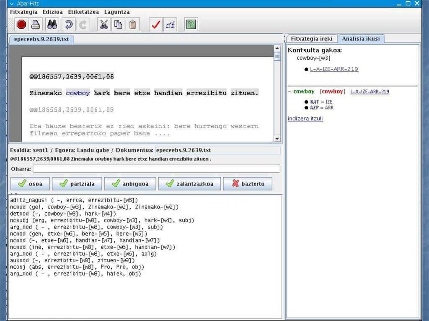The height and width of the screenshot is (321, 429).
Task: Click the printer icon in toolbar
Action: click(x=36, y=25)
